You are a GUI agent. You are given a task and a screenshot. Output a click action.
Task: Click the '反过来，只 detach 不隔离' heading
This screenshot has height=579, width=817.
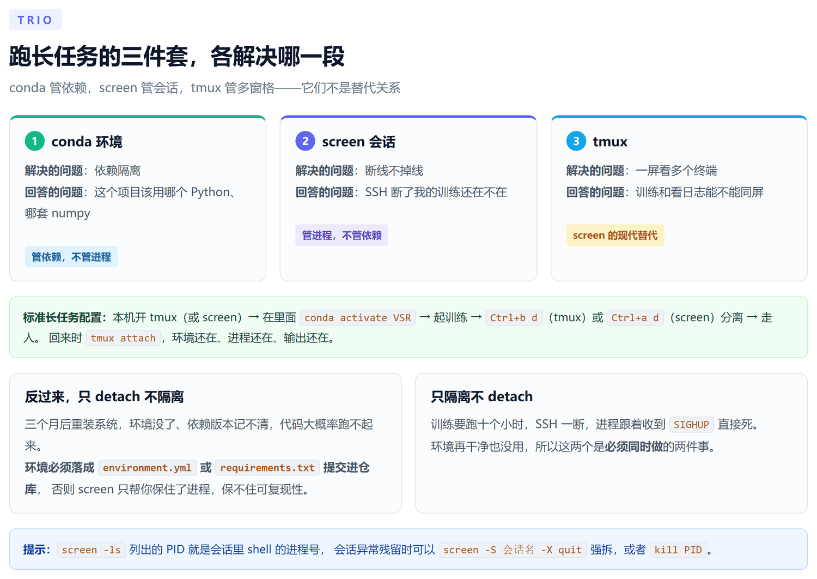click(x=105, y=396)
